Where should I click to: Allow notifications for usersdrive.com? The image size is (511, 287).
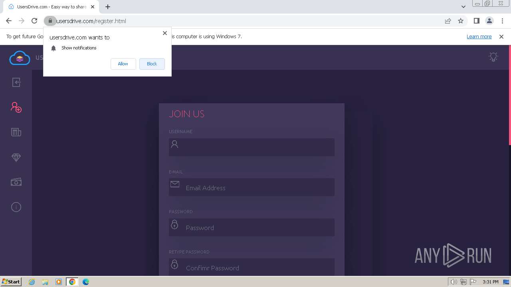(x=123, y=64)
